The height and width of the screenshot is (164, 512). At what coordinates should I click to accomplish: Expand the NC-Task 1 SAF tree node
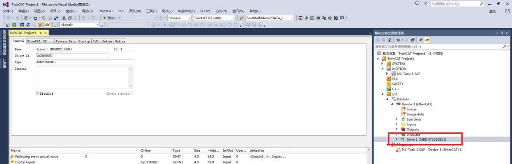click(x=387, y=74)
